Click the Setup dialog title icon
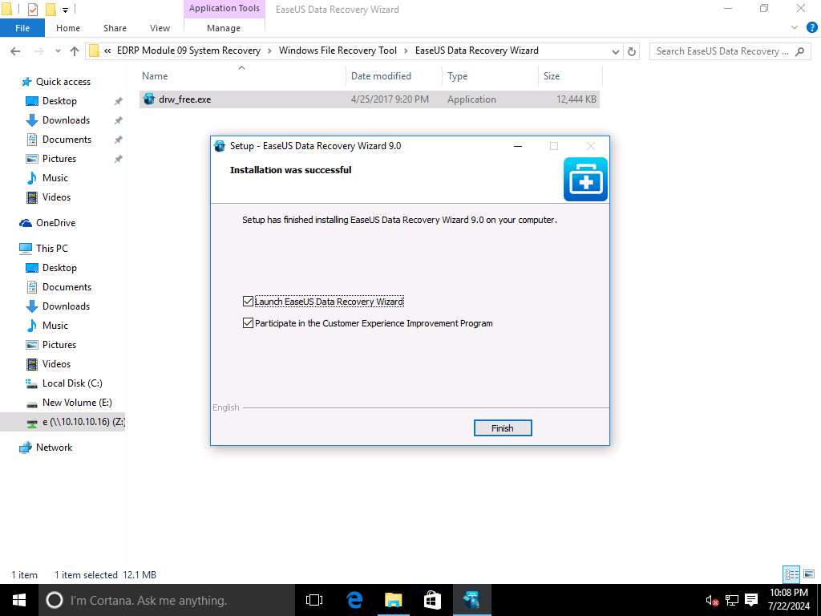 (x=220, y=146)
